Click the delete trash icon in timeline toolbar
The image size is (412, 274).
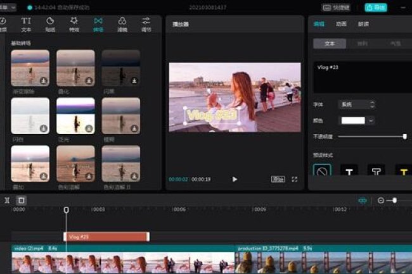tap(21, 200)
